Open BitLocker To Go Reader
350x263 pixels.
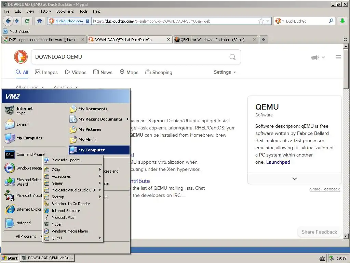73,204
